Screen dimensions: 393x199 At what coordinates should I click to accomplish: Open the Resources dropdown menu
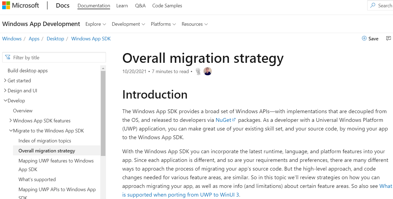(195, 24)
